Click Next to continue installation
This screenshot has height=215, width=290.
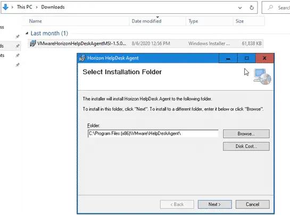[x=215, y=204]
